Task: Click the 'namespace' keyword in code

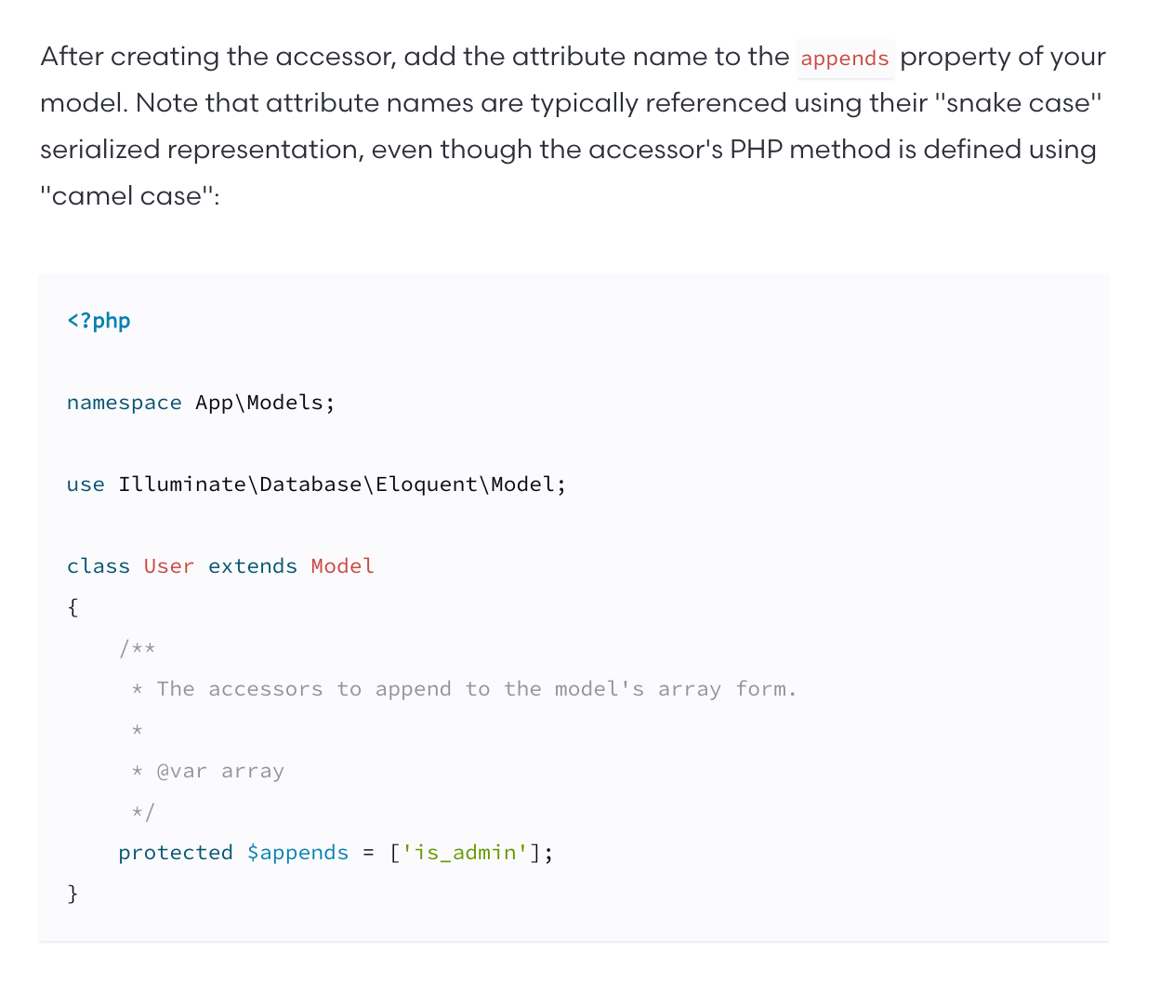Action: click(125, 403)
